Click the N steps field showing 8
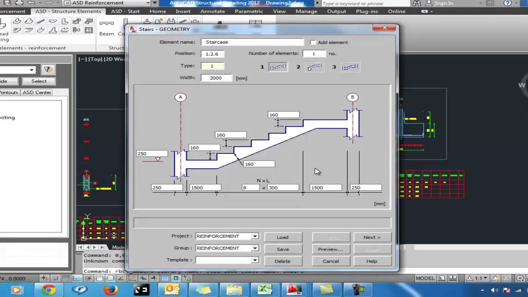Screen dimensions: 528x297 click(251, 188)
